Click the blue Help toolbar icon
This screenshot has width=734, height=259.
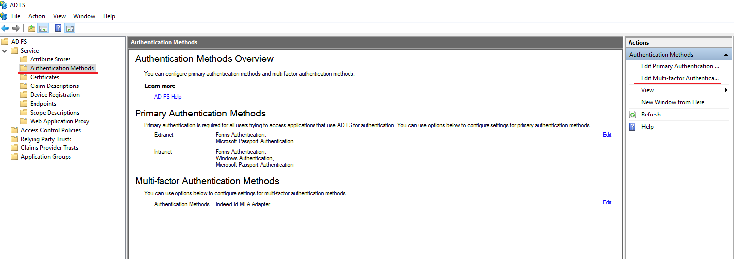[x=58, y=28]
